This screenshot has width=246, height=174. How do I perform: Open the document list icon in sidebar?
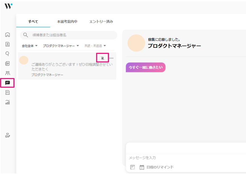click(8, 63)
